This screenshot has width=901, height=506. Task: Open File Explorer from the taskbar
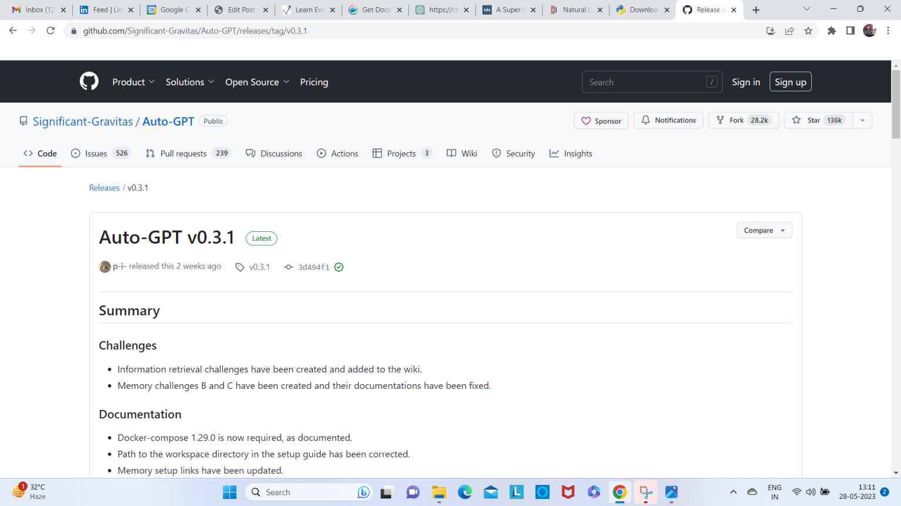439,493
